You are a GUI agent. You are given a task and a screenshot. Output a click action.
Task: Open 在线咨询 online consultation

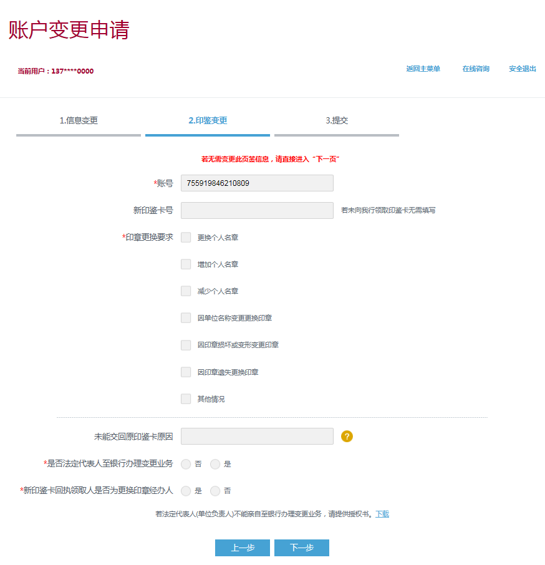click(476, 69)
